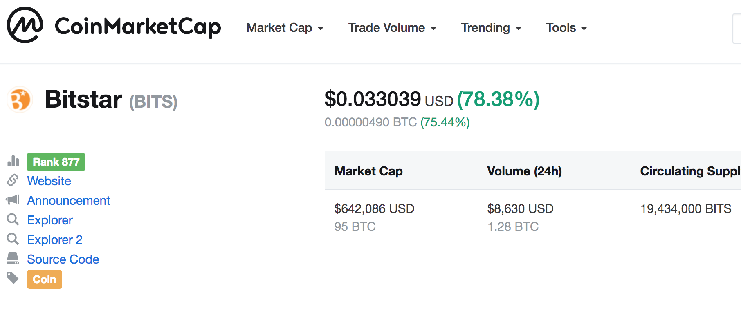741x328 pixels.
Task: Click the green Rank 877 badge
Action: click(56, 162)
